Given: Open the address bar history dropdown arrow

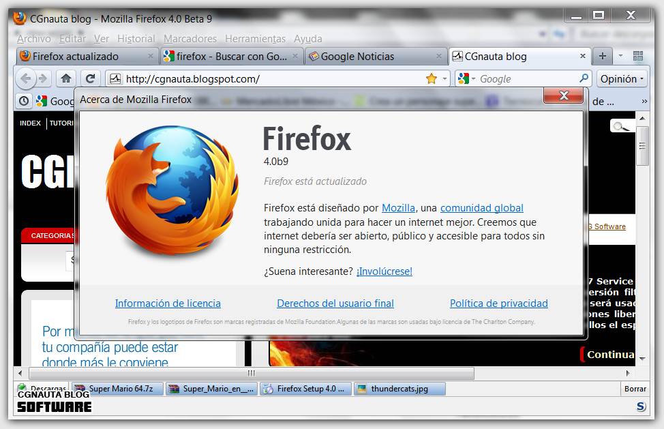Looking at the screenshot, I should (444, 78).
